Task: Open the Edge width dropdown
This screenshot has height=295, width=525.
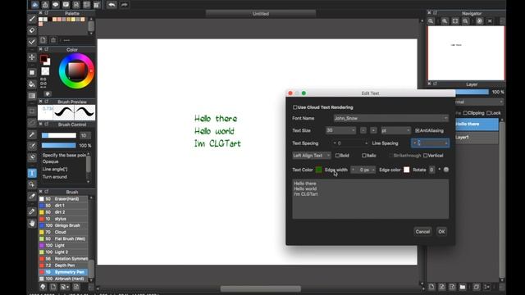Action: point(363,170)
